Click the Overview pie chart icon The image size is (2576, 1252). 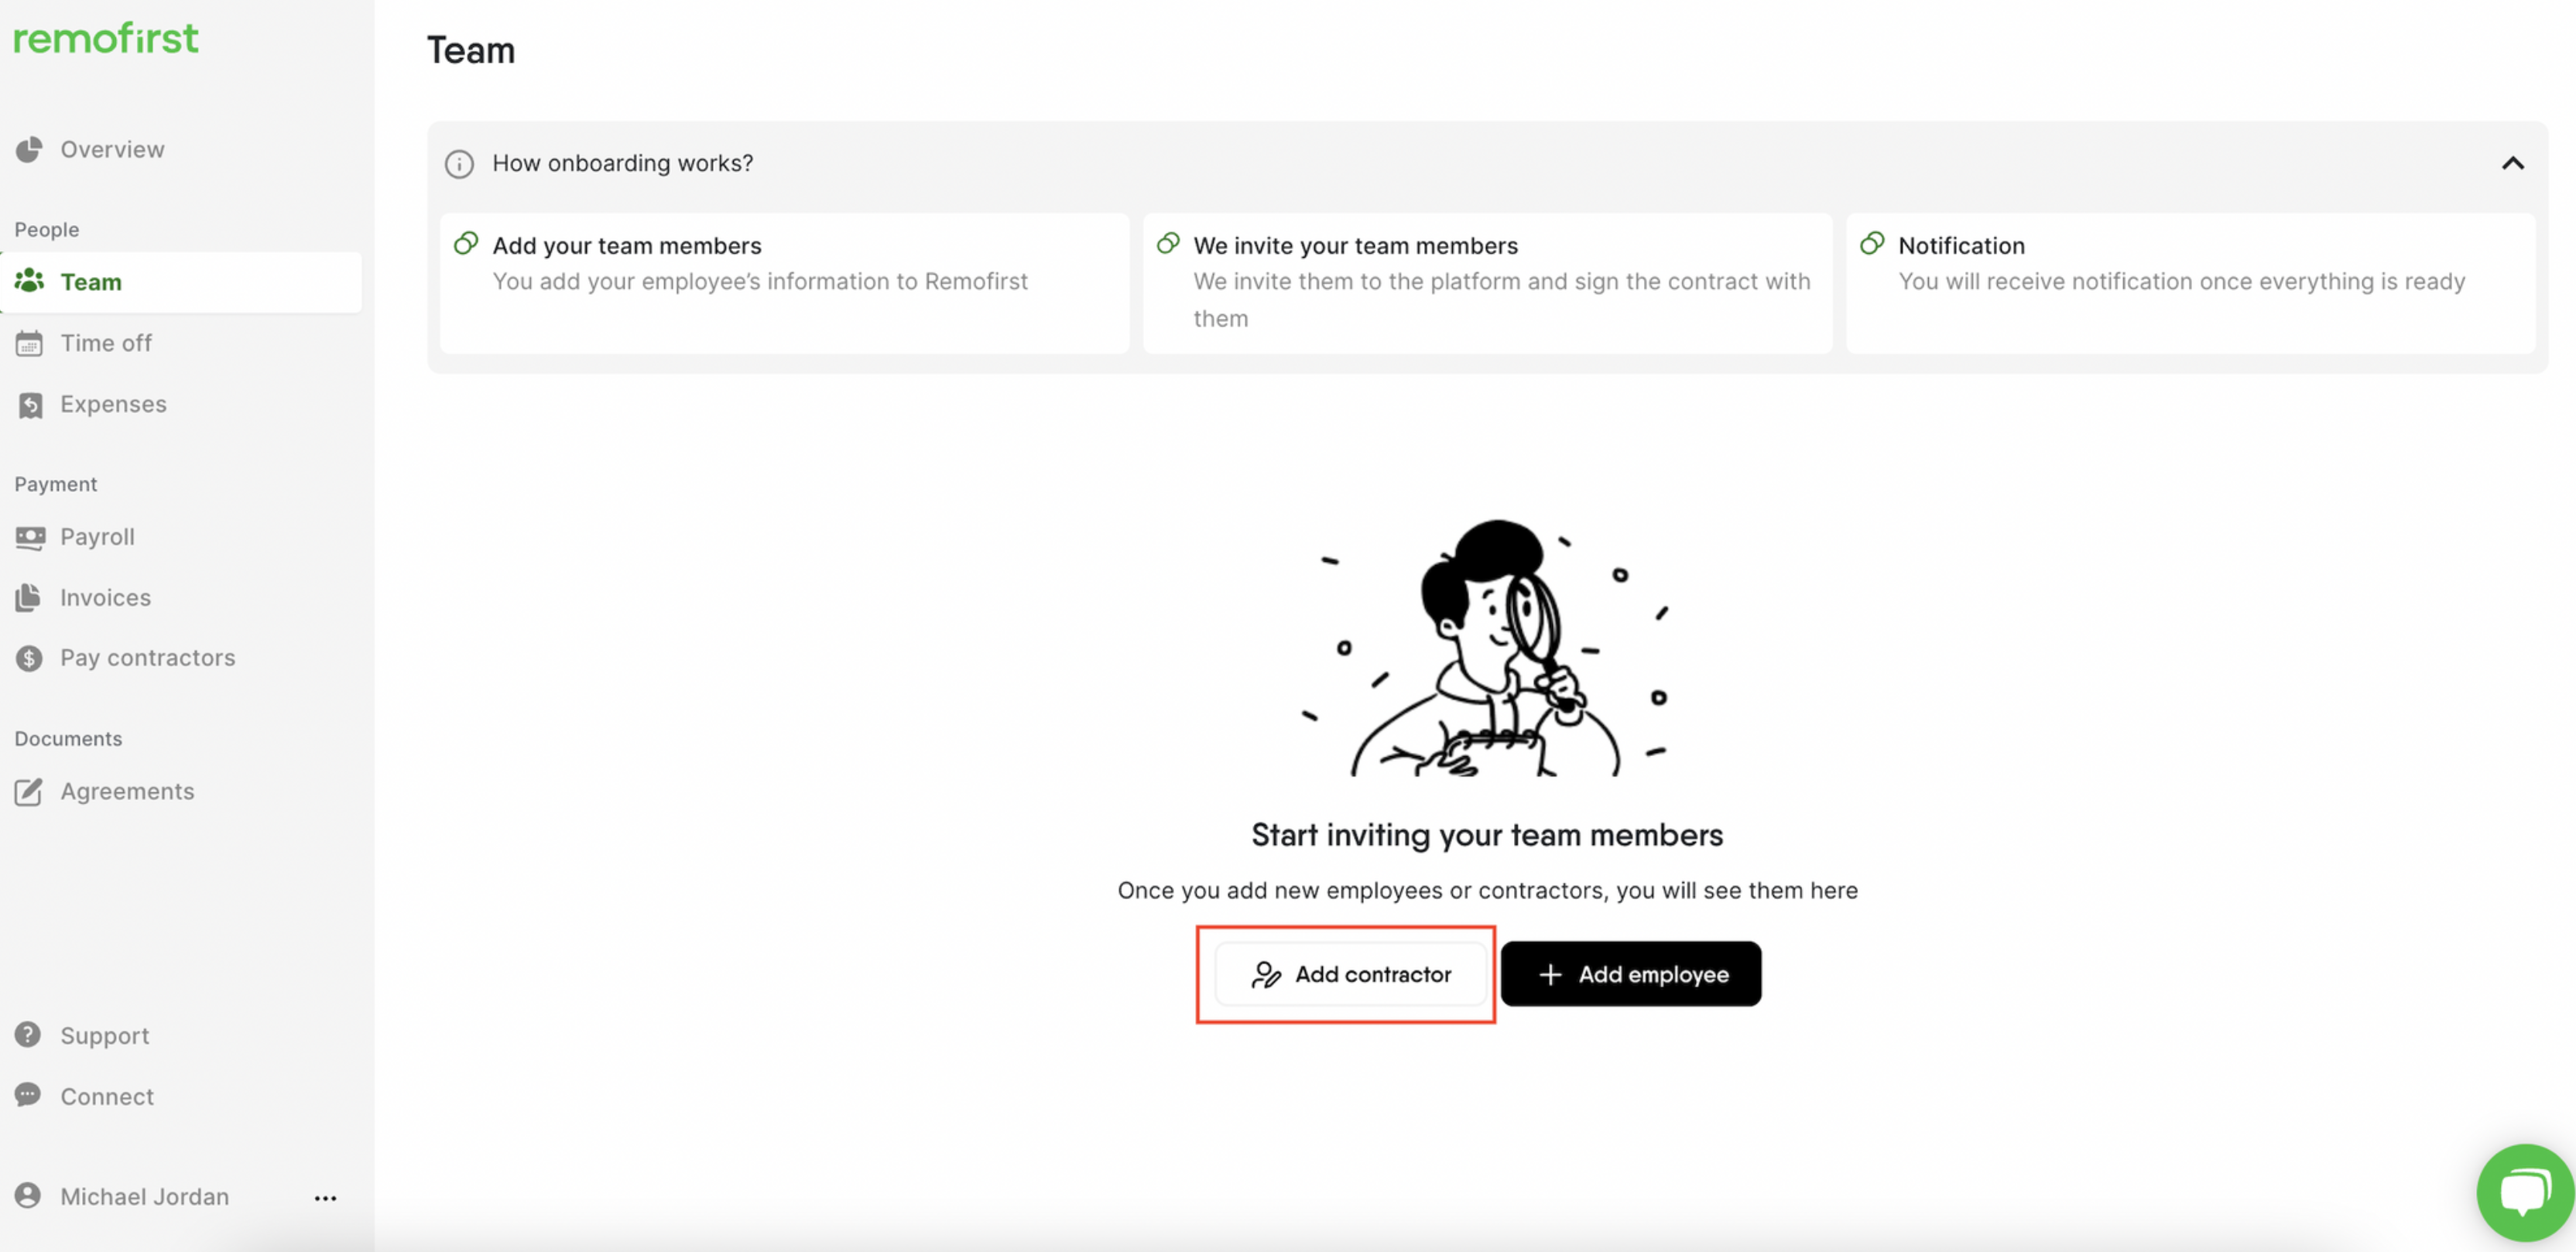pos(29,149)
